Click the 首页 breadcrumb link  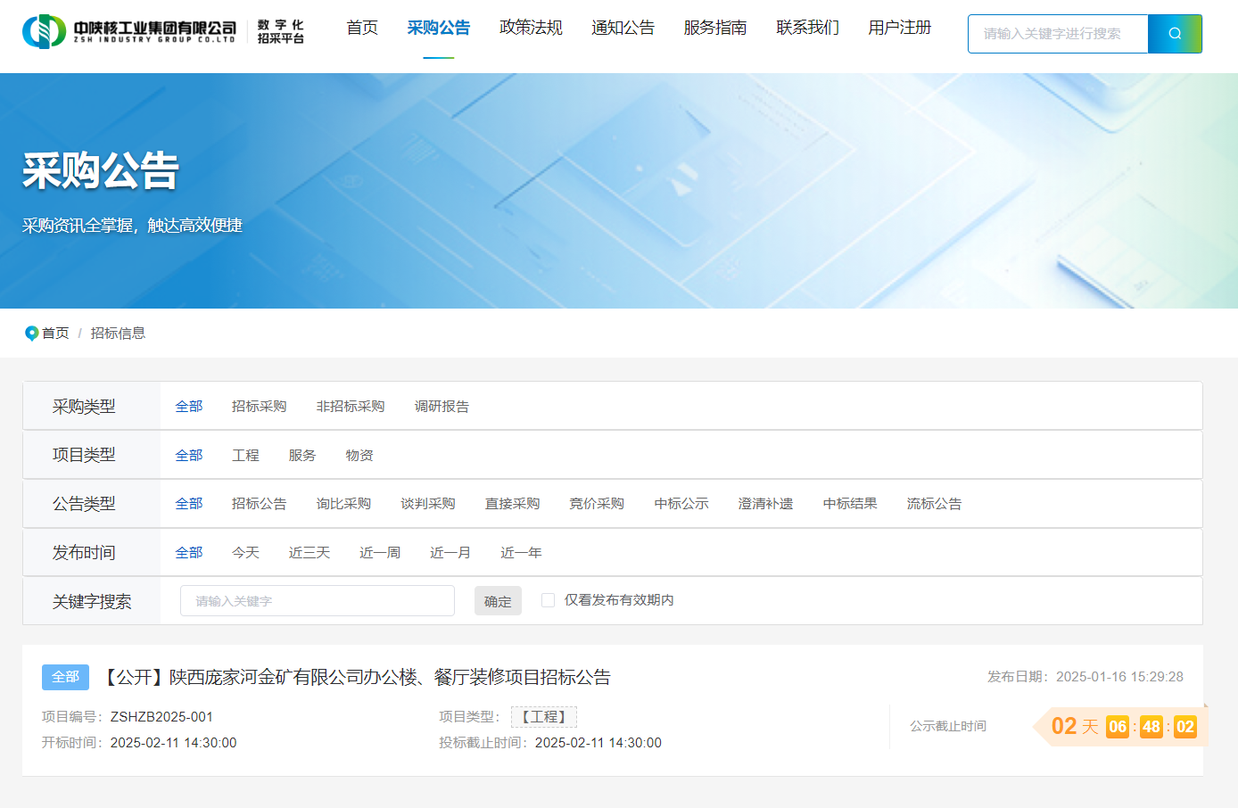55,334
